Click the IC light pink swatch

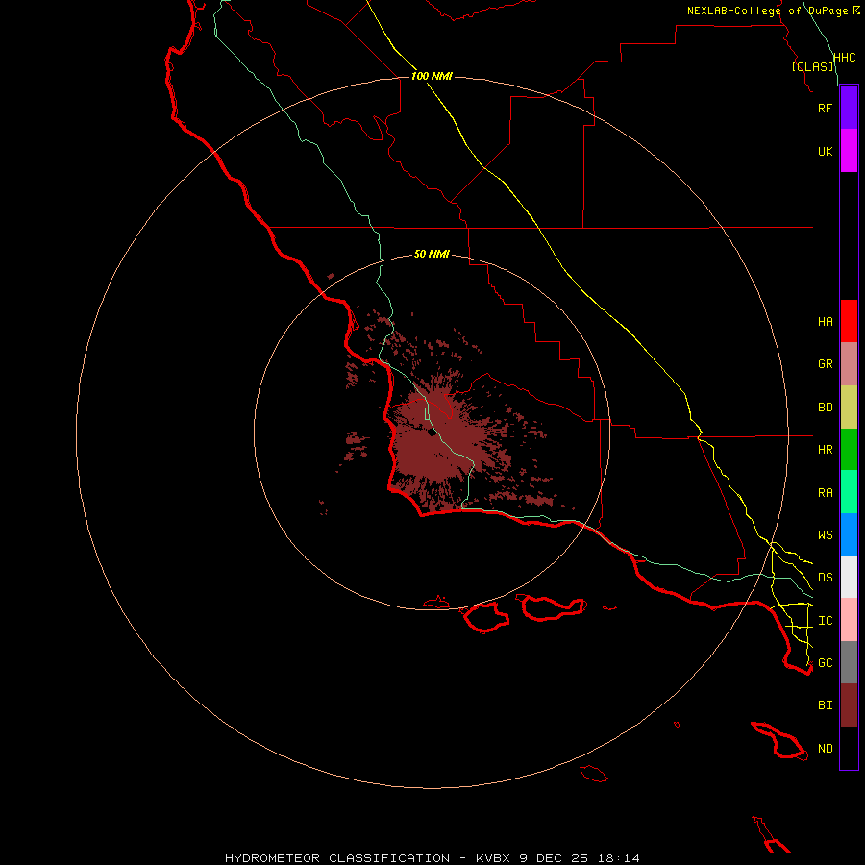point(849,620)
